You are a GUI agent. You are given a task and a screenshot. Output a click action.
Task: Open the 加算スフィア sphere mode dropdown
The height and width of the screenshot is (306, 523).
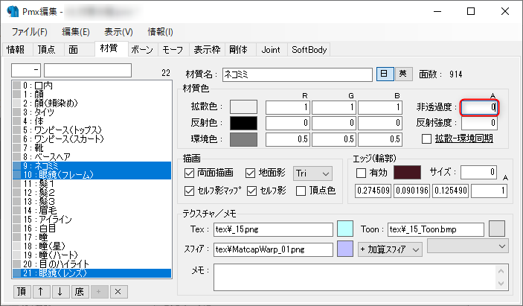pyautogui.click(x=390, y=249)
